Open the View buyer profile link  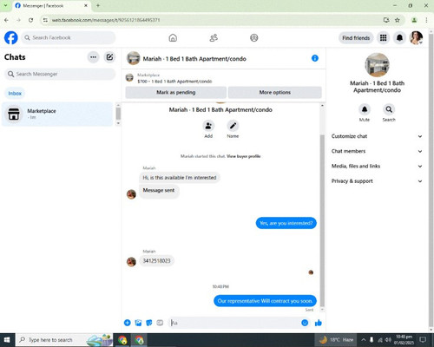pos(244,156)
